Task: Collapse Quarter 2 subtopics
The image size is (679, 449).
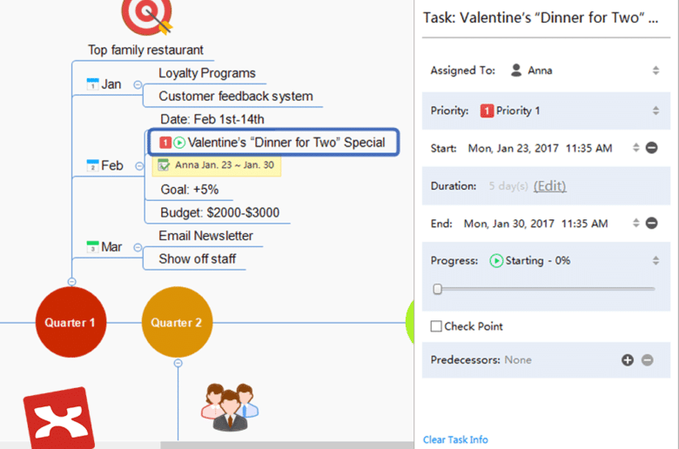Action: (178, 363)
